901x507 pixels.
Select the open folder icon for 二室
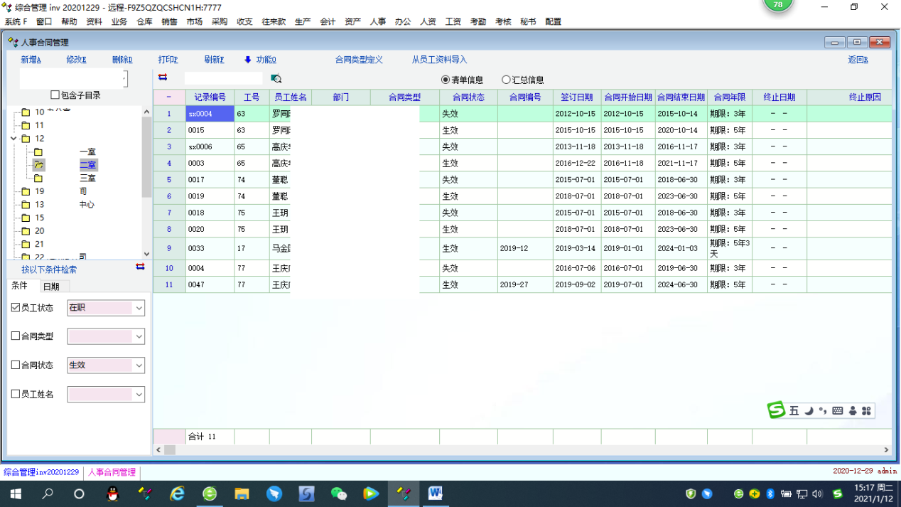(39, 165)
